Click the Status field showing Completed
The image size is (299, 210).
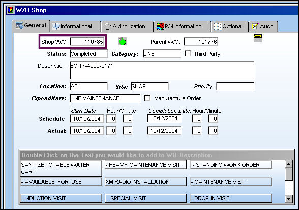[x=88, y=54]
